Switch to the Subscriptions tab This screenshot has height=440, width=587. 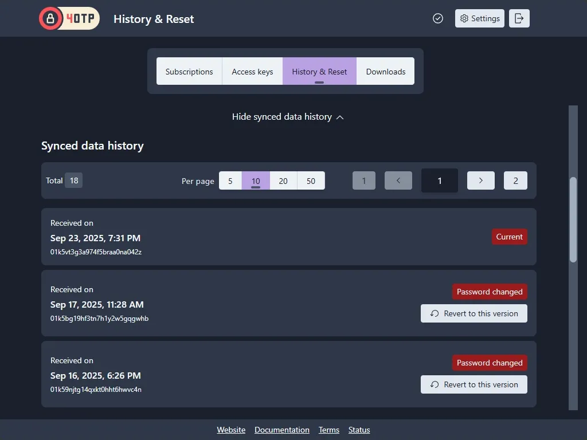click(x=189, y=71)
